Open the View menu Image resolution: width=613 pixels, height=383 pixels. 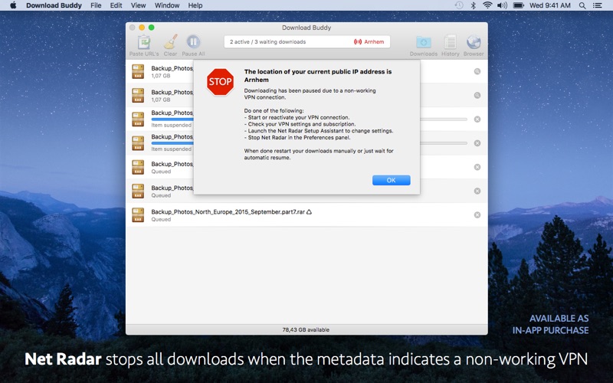point(138,5)
